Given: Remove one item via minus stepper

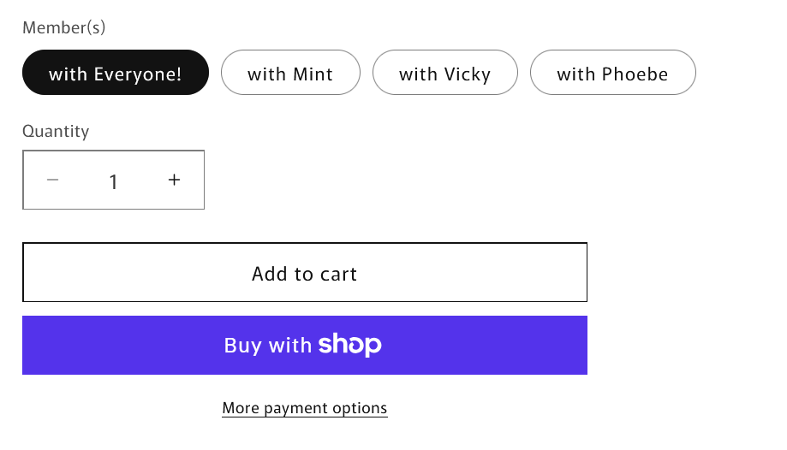Looking at the screenshot, I should pos(53,181).
